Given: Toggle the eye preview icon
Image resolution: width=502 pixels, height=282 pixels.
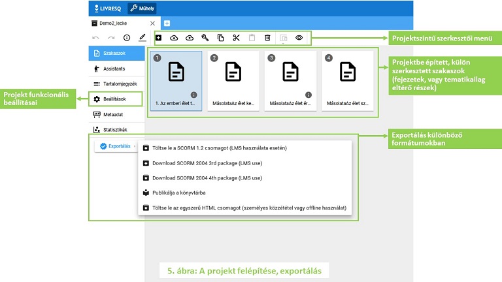Looking at the screenshot, I should [299, 38].
